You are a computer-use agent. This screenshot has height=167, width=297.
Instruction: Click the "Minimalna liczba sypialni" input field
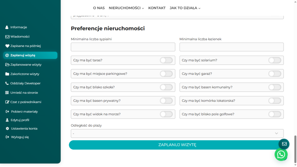coord(123,47)
